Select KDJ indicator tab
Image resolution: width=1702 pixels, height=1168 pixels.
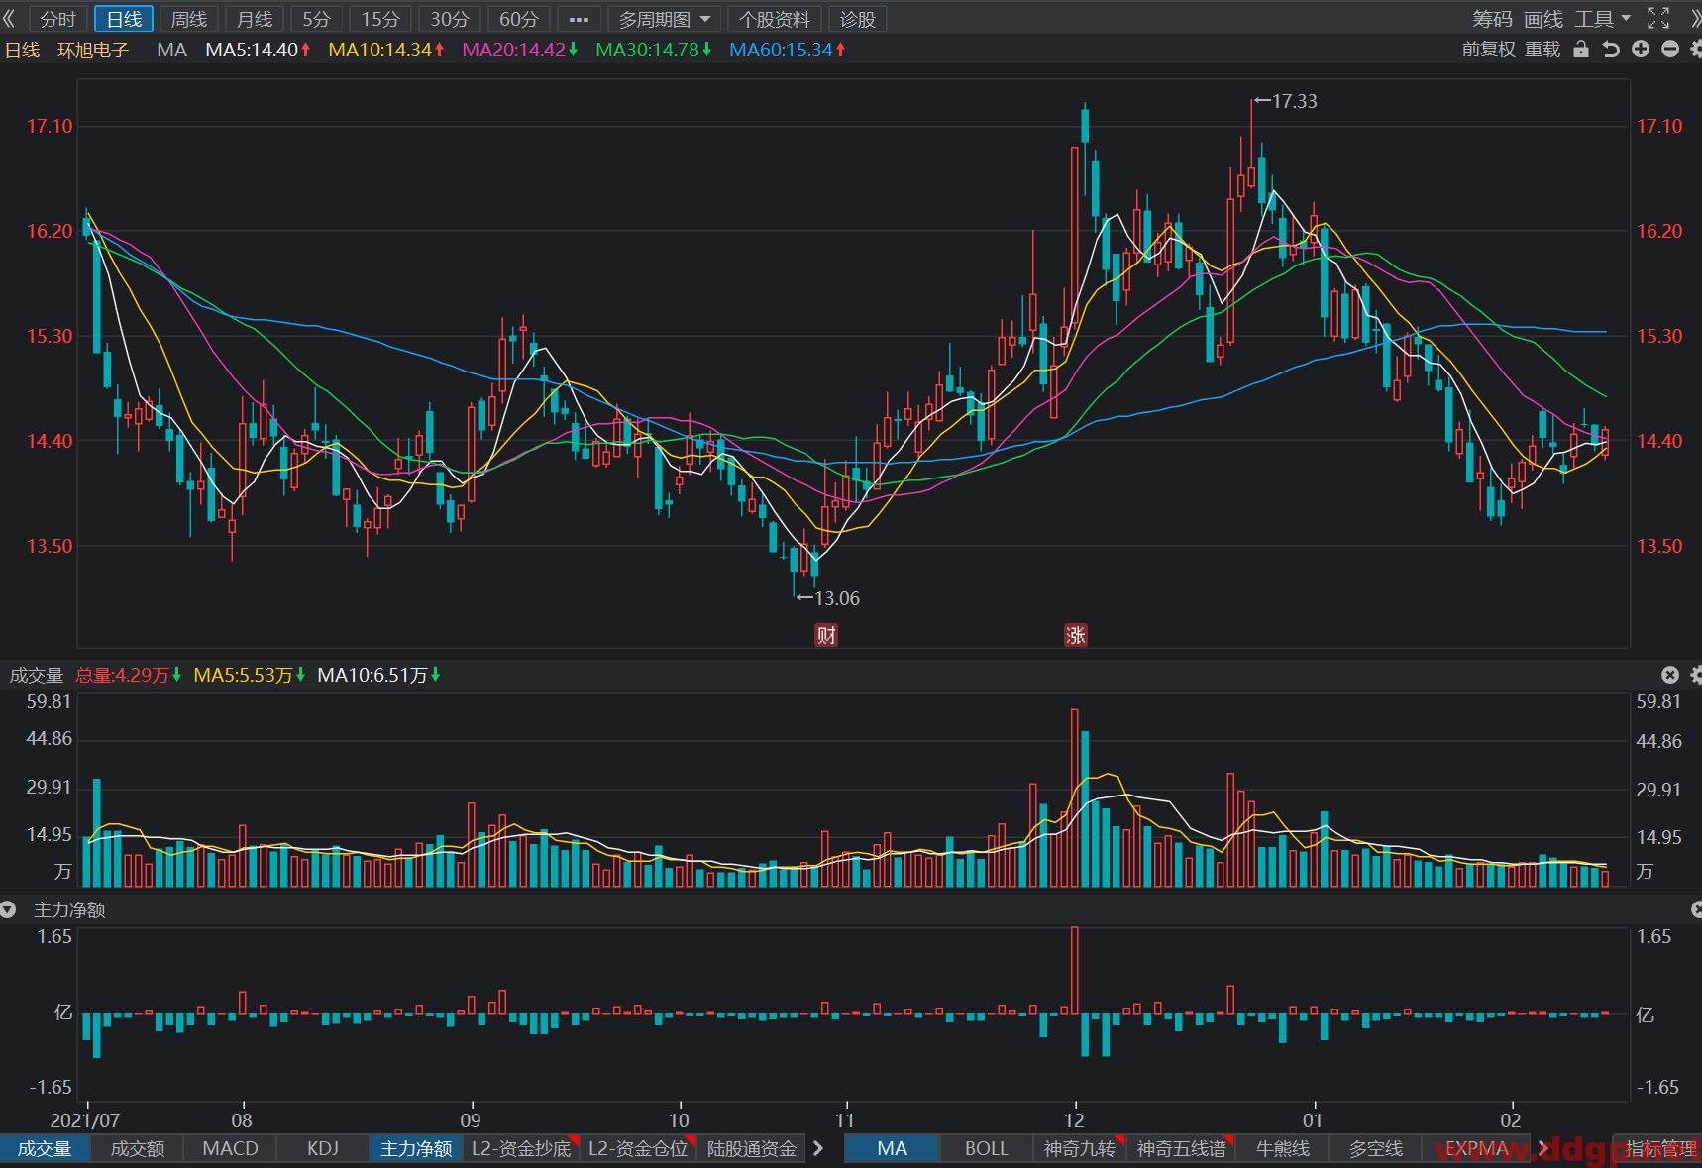pos(323,1148)
